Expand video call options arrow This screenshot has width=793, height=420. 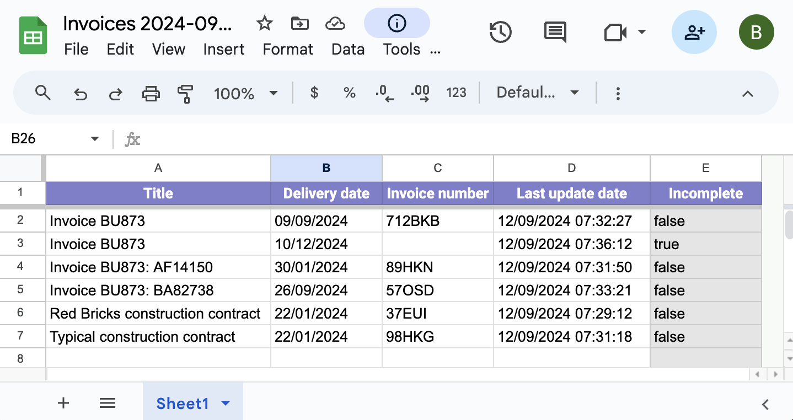(642, 32)
